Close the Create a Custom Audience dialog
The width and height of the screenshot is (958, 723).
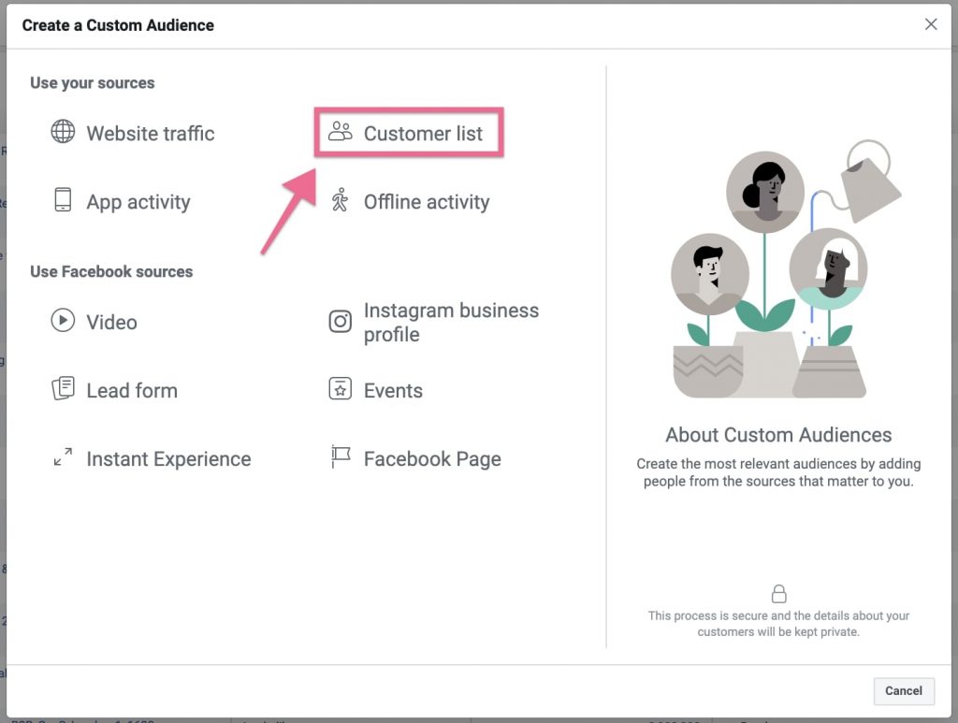pyautogui.click(x=931, y=24)
